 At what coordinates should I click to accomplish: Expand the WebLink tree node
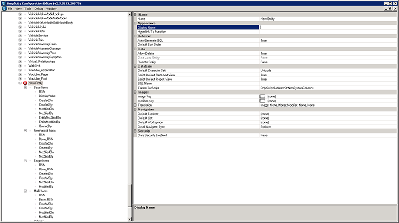pos(20,65)
